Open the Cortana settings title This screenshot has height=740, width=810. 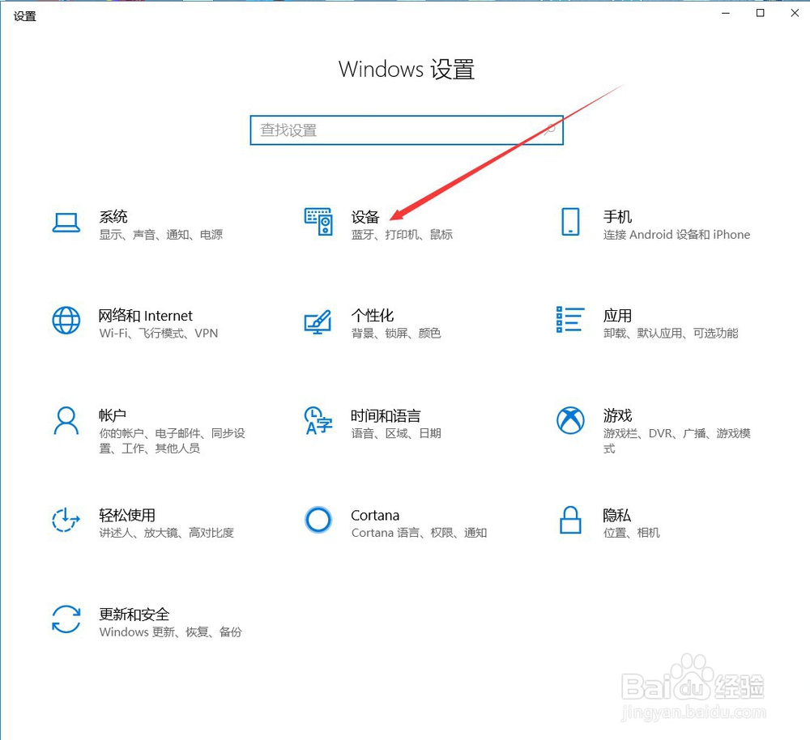click(x=375, y=516)
